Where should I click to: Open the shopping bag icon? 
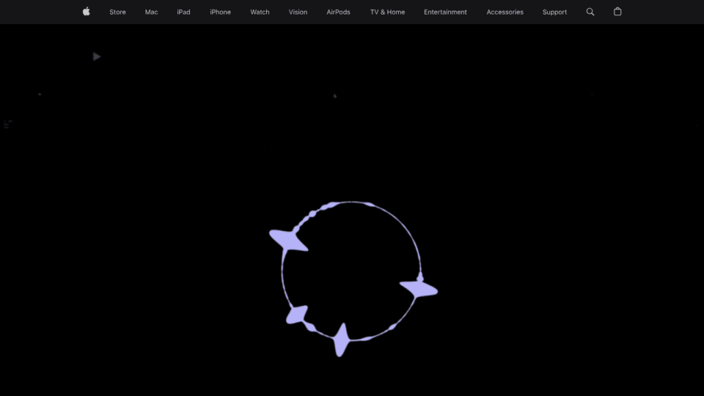click(617, 12)
